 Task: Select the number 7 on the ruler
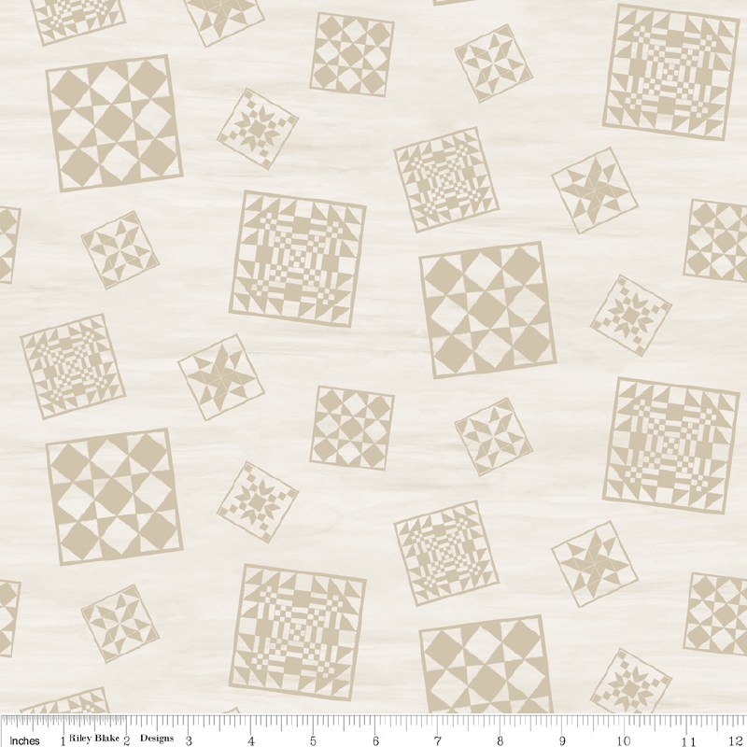(437, 735)
